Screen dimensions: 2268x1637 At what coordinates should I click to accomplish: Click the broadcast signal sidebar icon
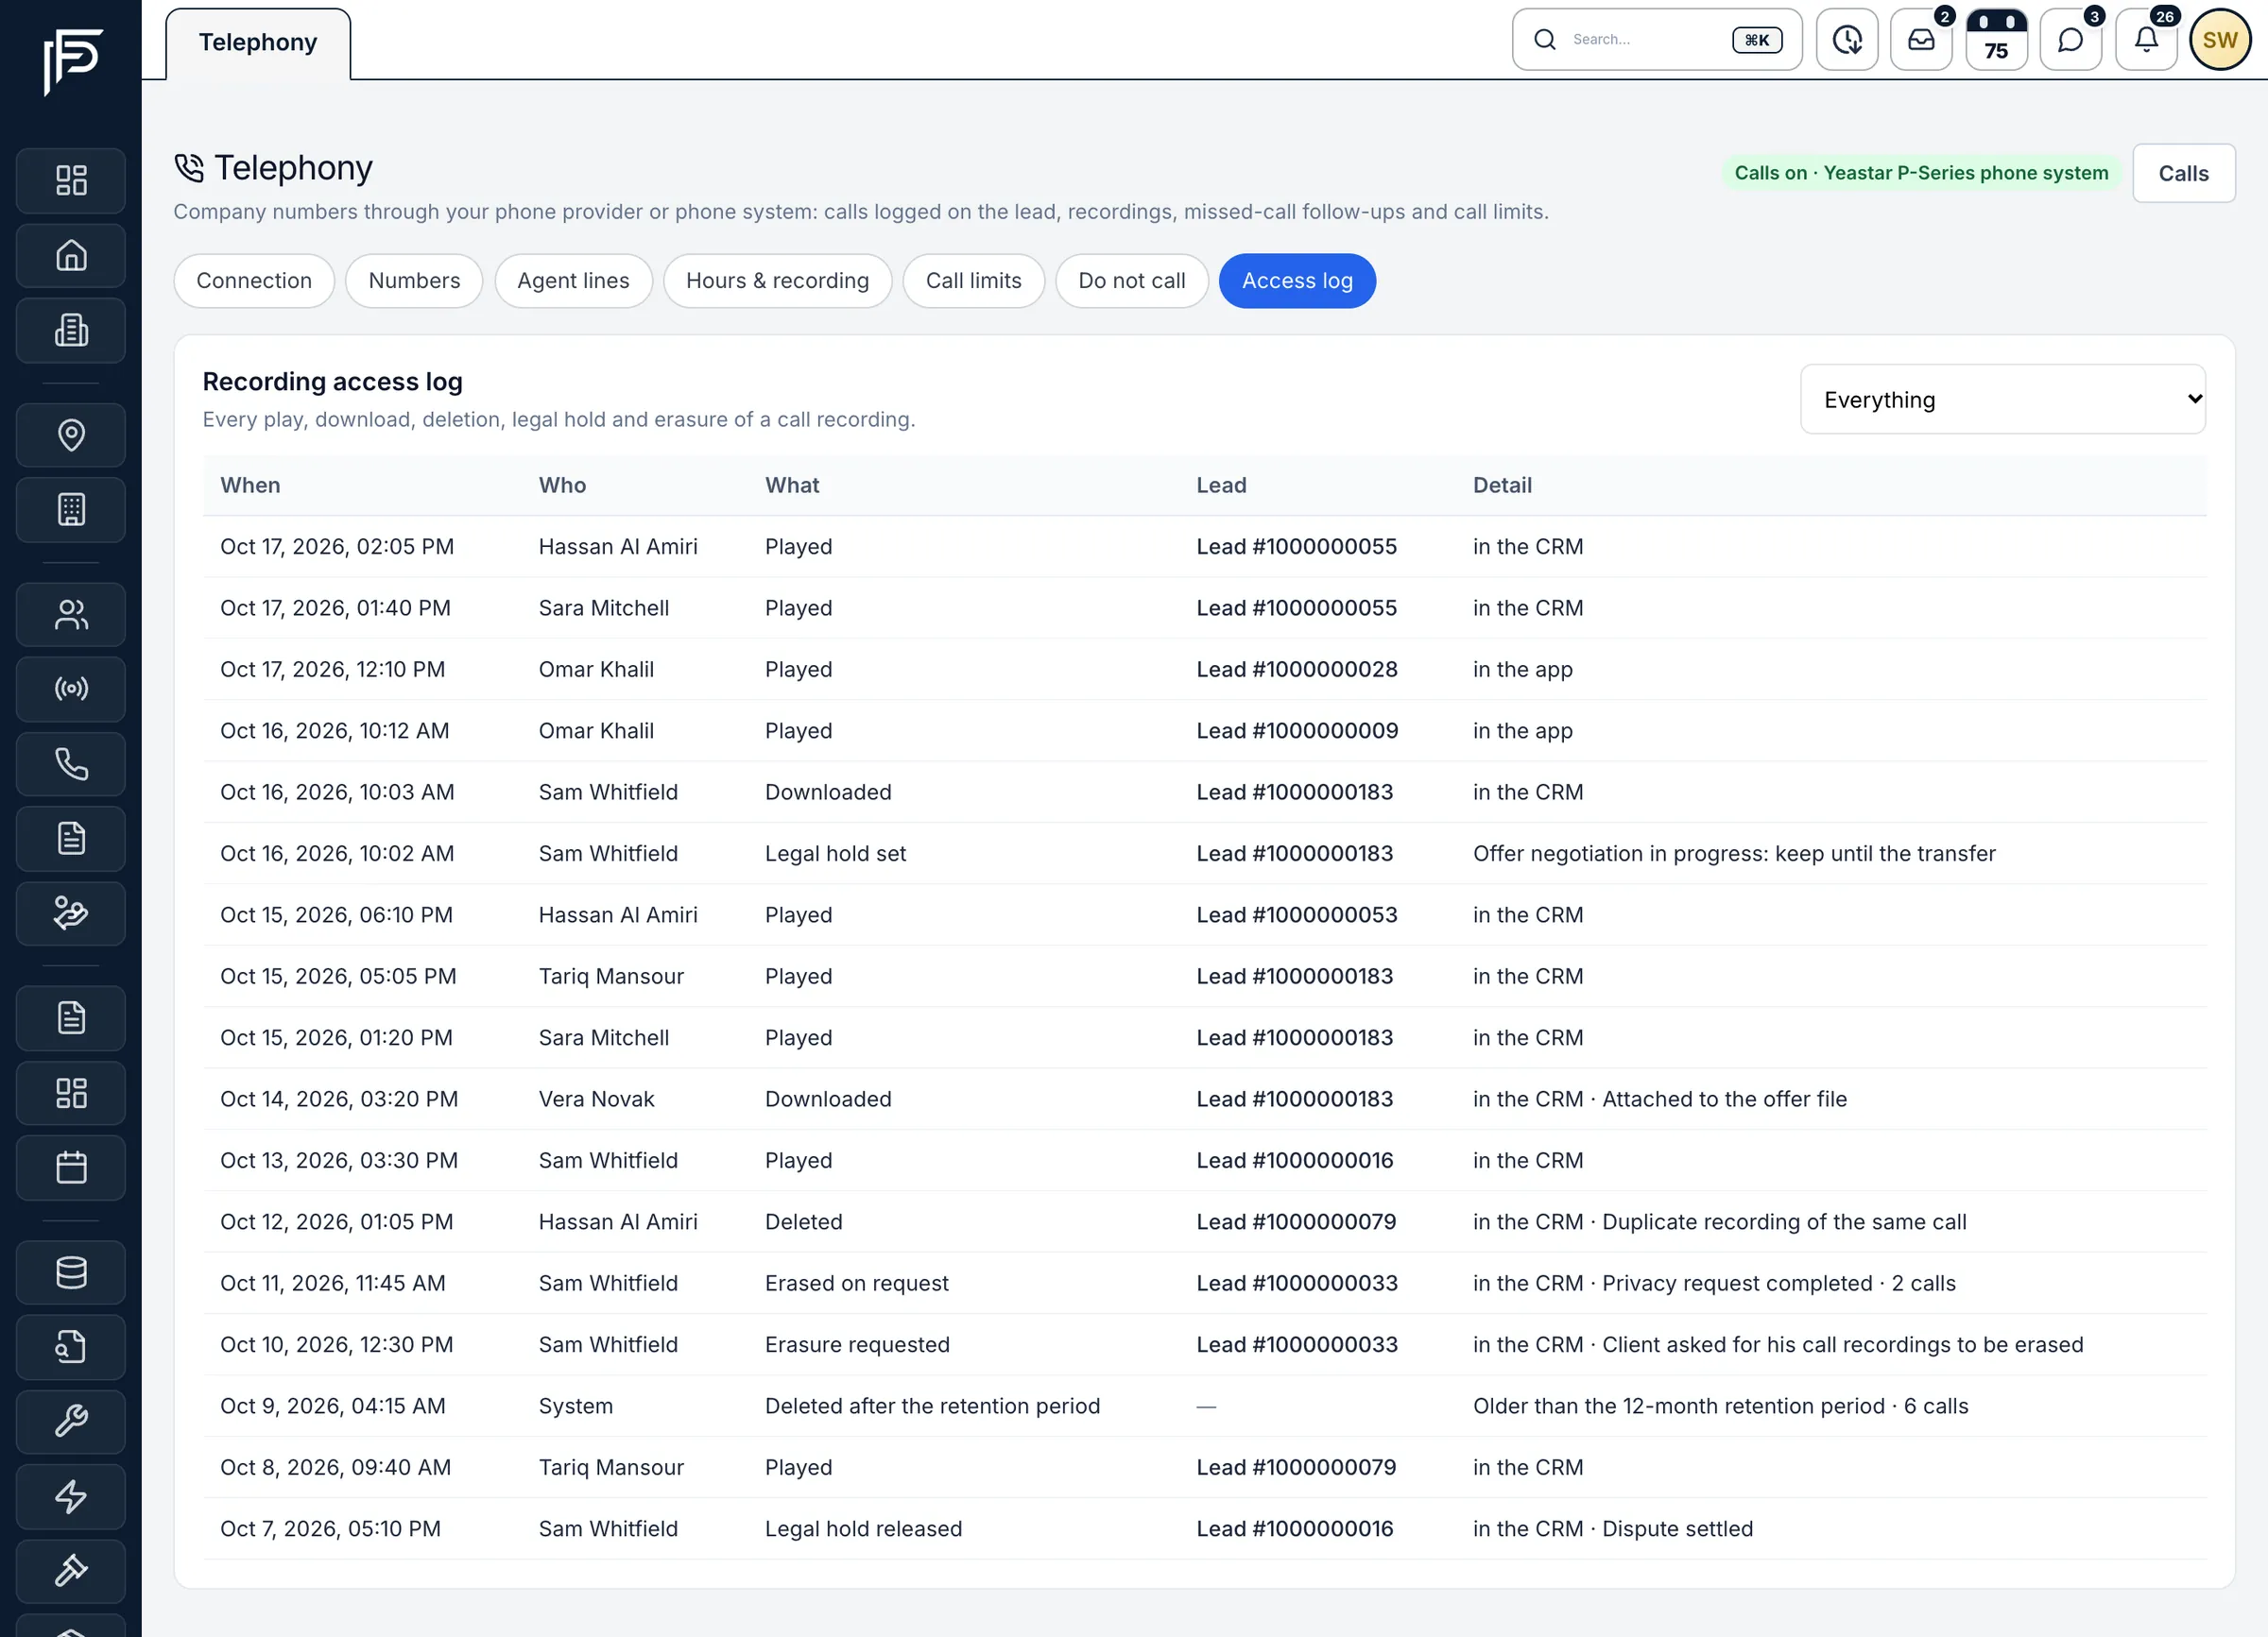point(71,689)
